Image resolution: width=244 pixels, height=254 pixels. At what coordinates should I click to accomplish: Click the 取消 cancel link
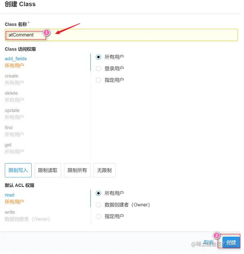coord(208,242)
